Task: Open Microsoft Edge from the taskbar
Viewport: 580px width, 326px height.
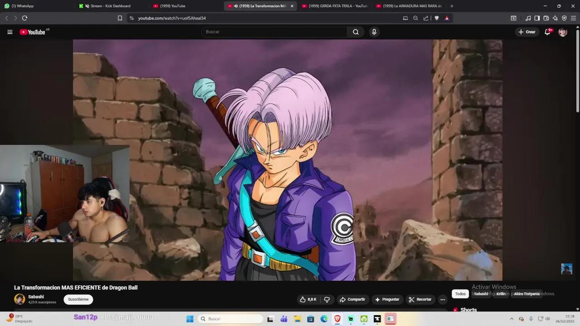Action: click(x=324, y=319)
